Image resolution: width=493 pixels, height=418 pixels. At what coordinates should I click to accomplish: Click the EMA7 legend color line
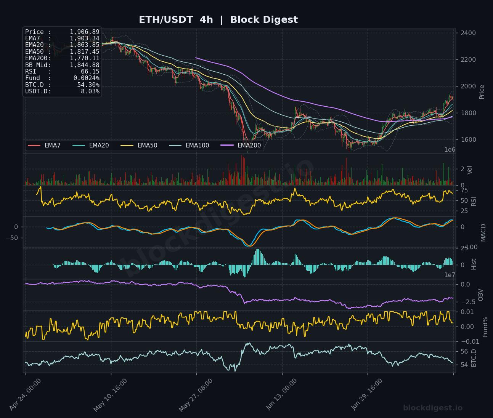click(34, 146)
